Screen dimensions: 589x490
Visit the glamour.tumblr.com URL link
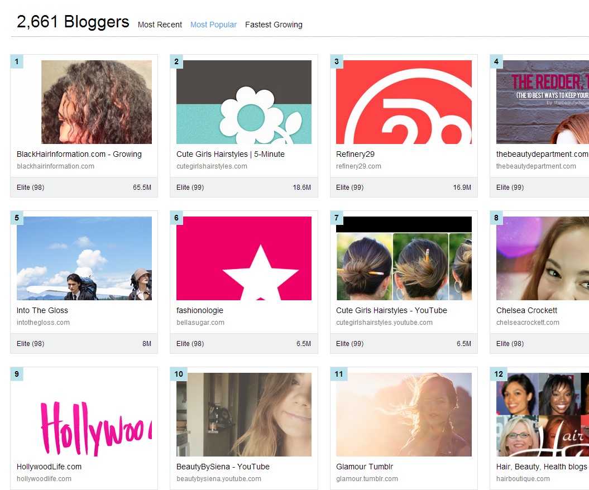(367, 479)
